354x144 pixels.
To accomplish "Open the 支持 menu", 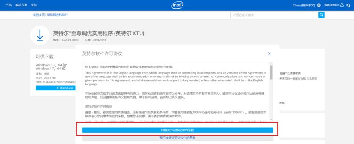I will [x=34, y=5].
